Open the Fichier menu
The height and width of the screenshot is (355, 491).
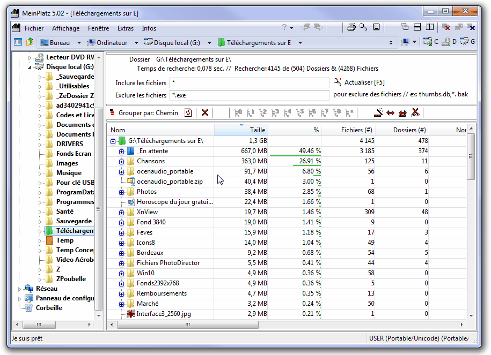click(34, 28)
